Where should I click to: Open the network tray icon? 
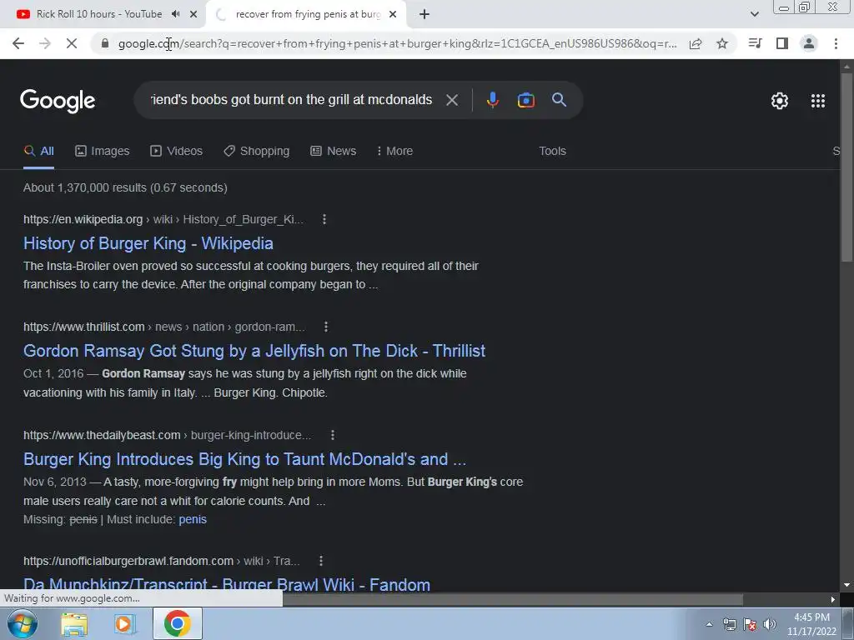click(729, 624)
